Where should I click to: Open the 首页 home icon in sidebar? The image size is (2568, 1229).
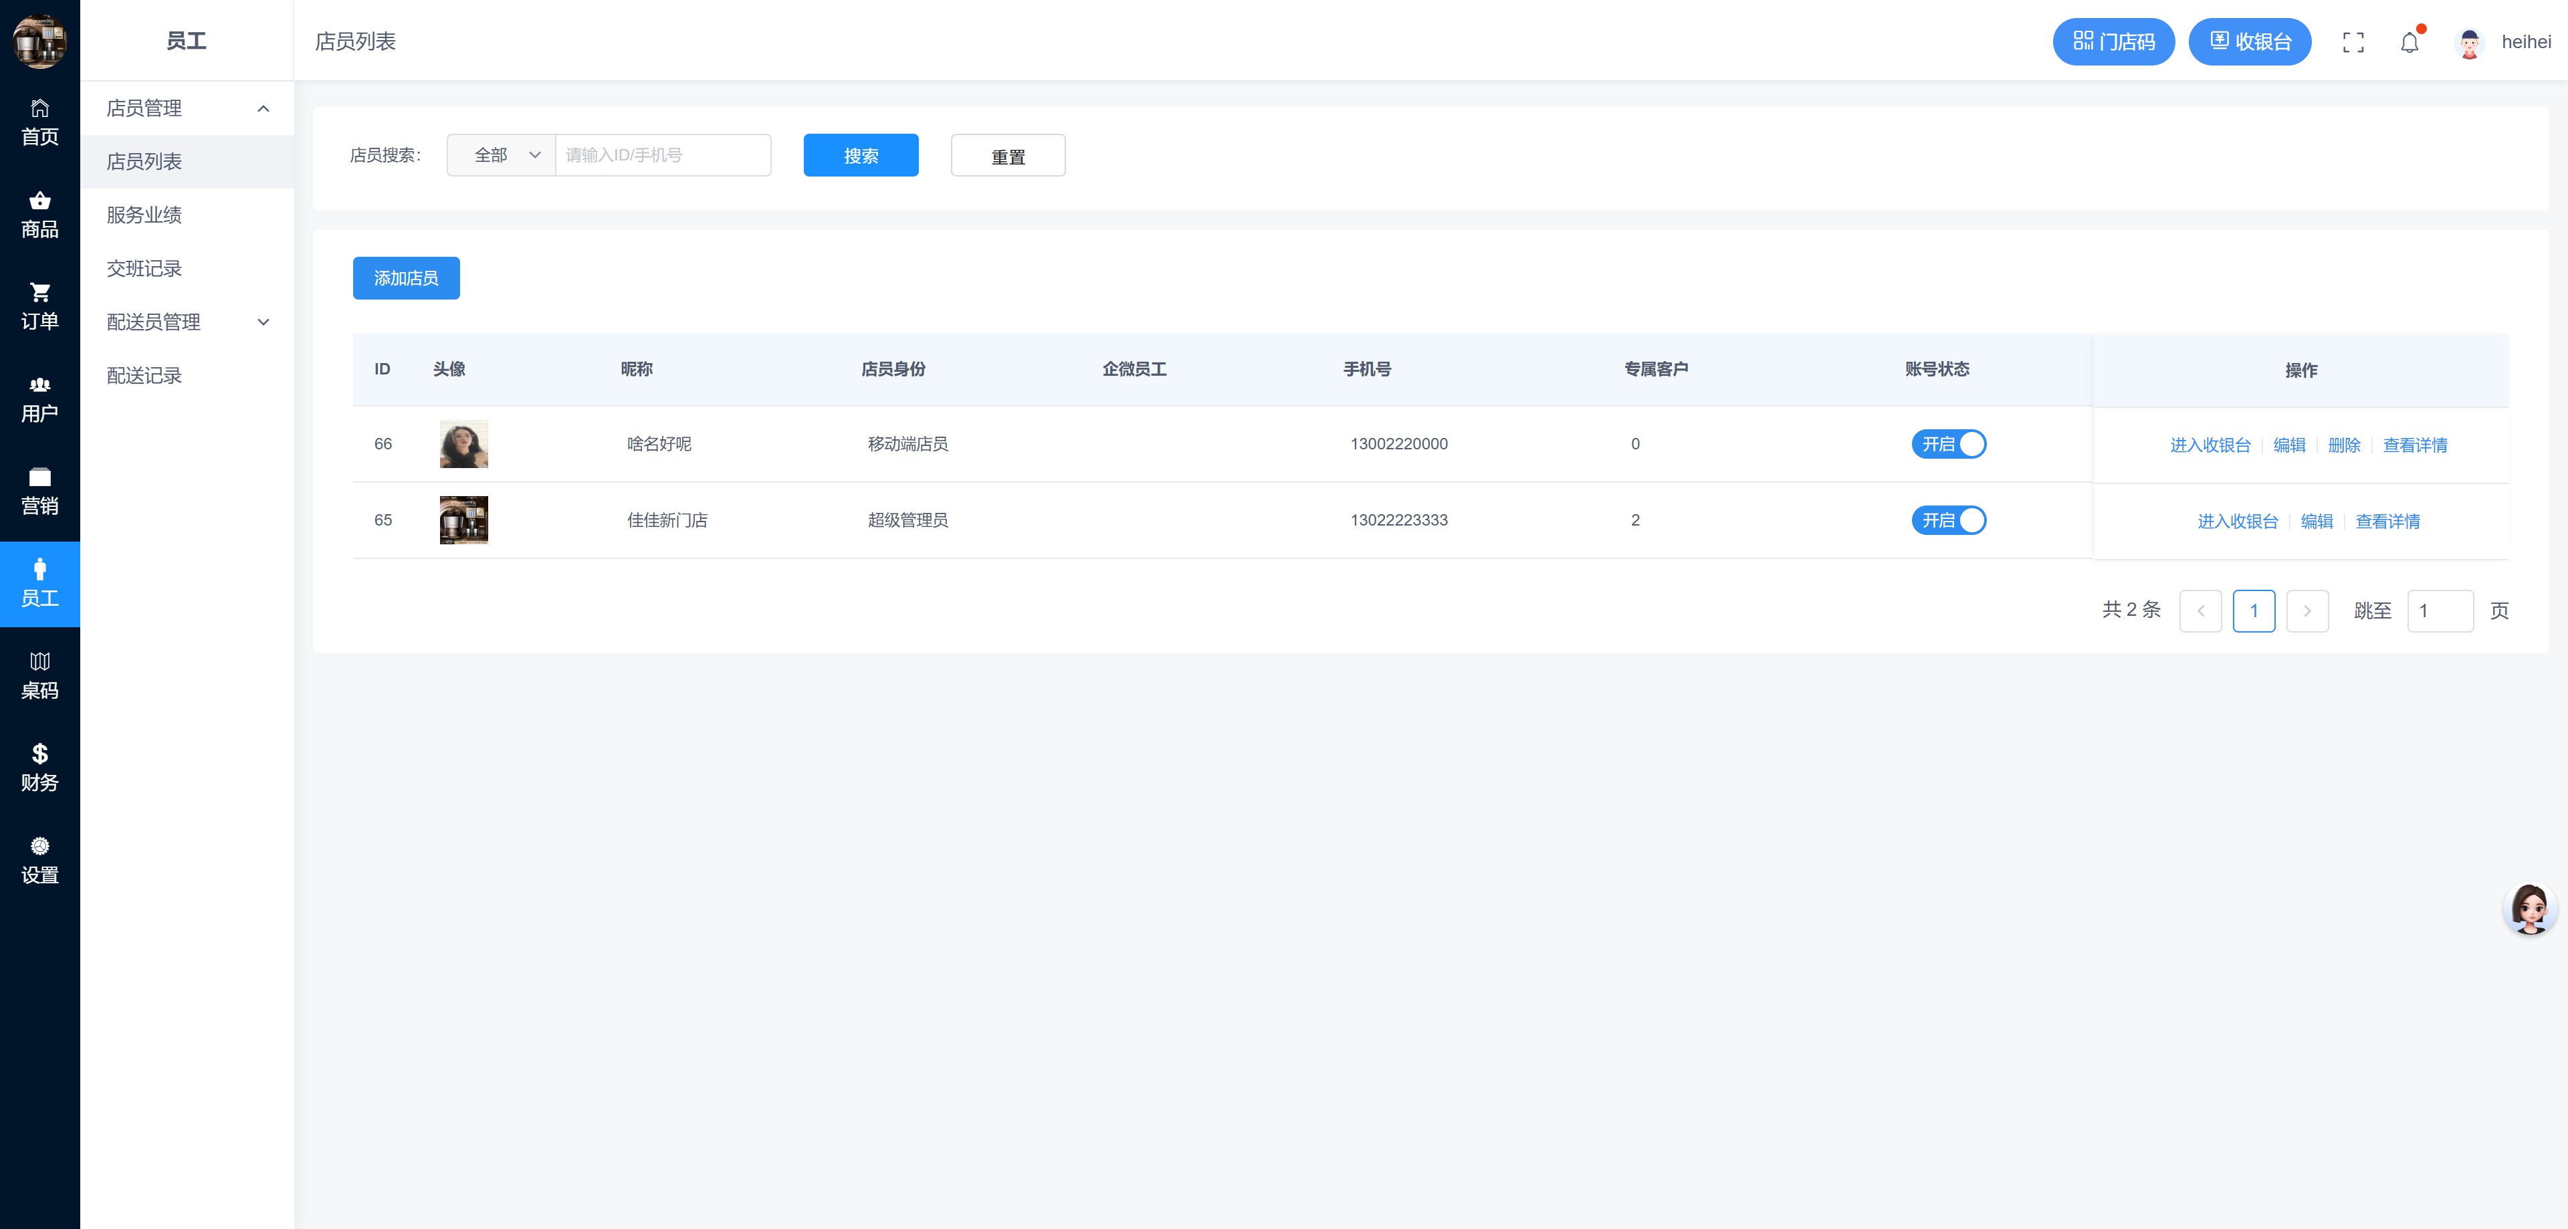point(40,122)
